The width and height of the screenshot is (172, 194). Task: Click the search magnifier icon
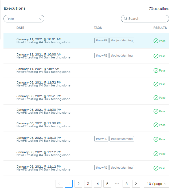coord(125,19)
